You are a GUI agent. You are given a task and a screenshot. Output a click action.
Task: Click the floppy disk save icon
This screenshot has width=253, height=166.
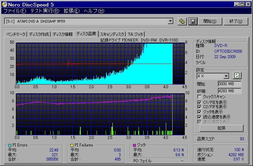(193, 21)
